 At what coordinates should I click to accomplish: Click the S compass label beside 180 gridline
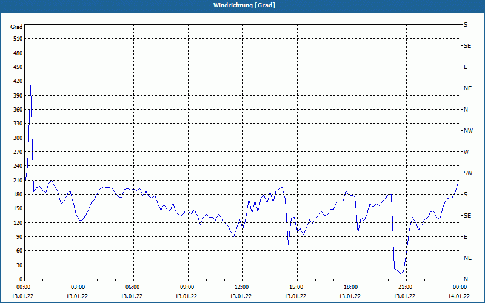[x=466, y=195]
